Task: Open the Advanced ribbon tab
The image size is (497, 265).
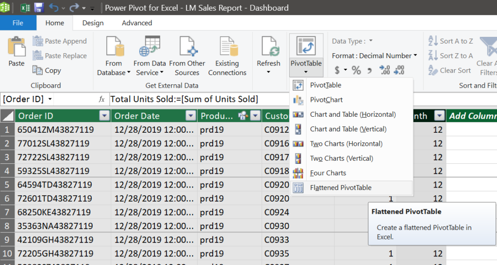Action: 137,23
